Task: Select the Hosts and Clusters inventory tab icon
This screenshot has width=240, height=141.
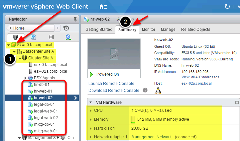Action: (x=16, y=37)
